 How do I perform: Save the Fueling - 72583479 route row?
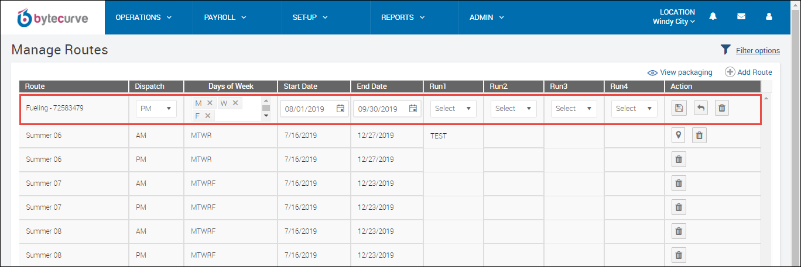point(679,108)
